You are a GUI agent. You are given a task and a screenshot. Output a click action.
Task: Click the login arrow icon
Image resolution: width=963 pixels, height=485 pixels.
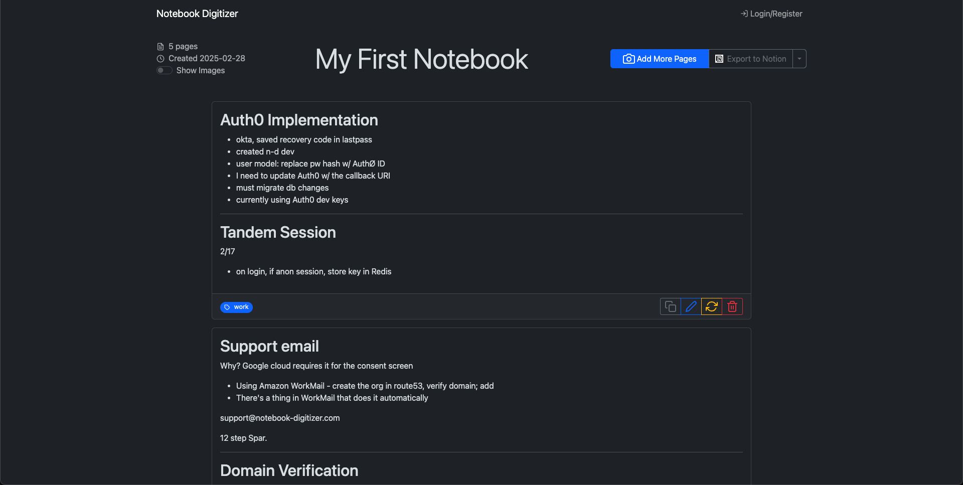click(744, 14)
